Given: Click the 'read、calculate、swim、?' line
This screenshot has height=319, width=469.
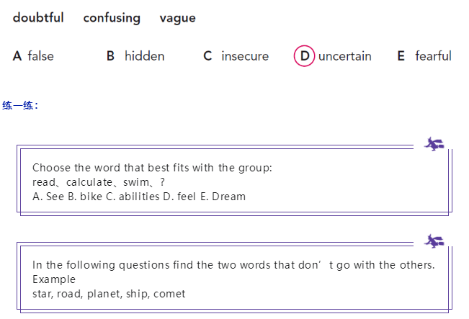Looking at the screenshot, I should click(x=99, y=182).
